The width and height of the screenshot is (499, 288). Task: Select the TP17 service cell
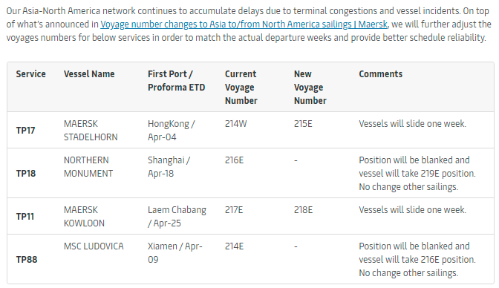point(25,130)
